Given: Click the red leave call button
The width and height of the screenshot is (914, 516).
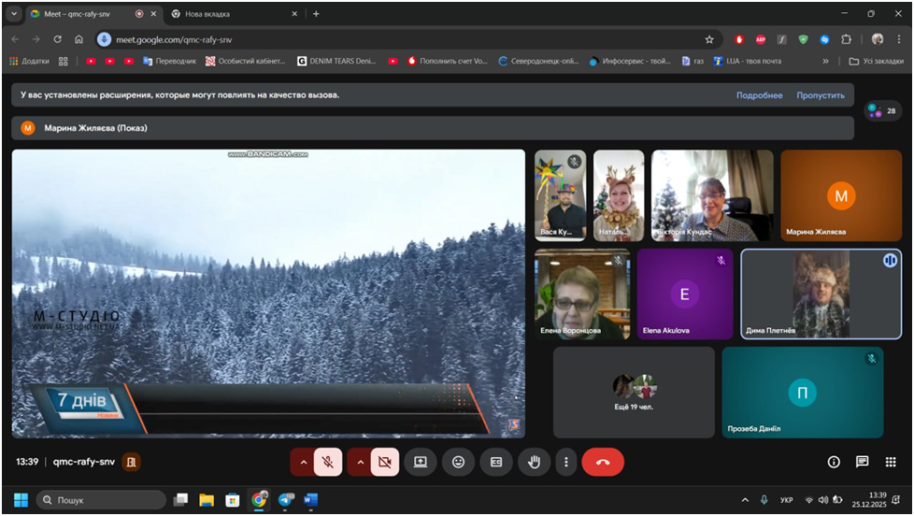Looking at the screenshot, I should click(602, 462).
